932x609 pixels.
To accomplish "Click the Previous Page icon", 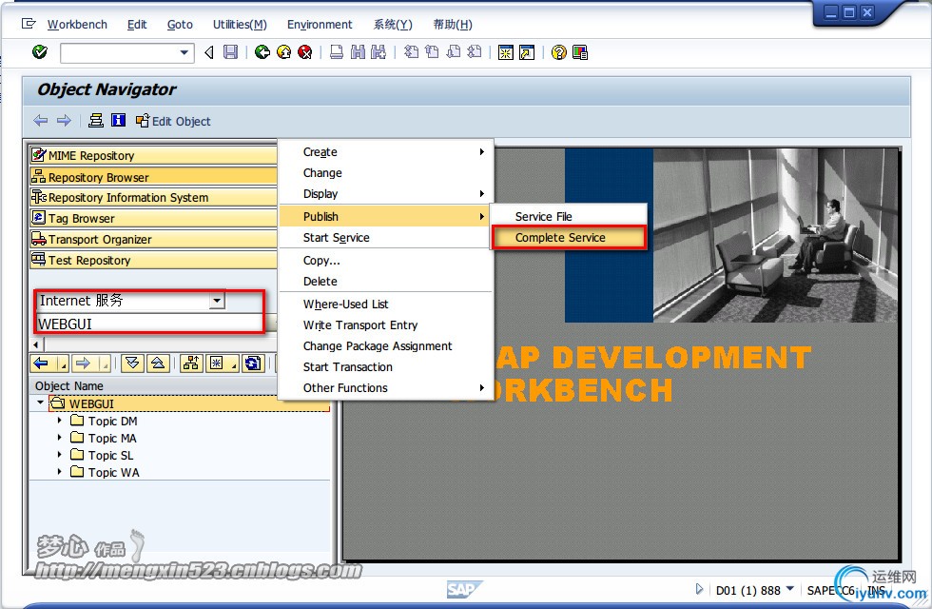I will (x=432, y=52).
